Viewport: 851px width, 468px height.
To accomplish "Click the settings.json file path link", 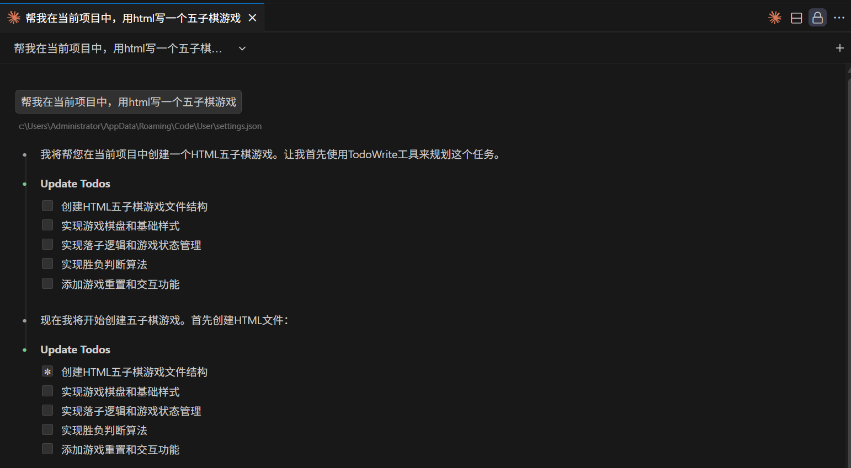I will (x=140, y=126).
